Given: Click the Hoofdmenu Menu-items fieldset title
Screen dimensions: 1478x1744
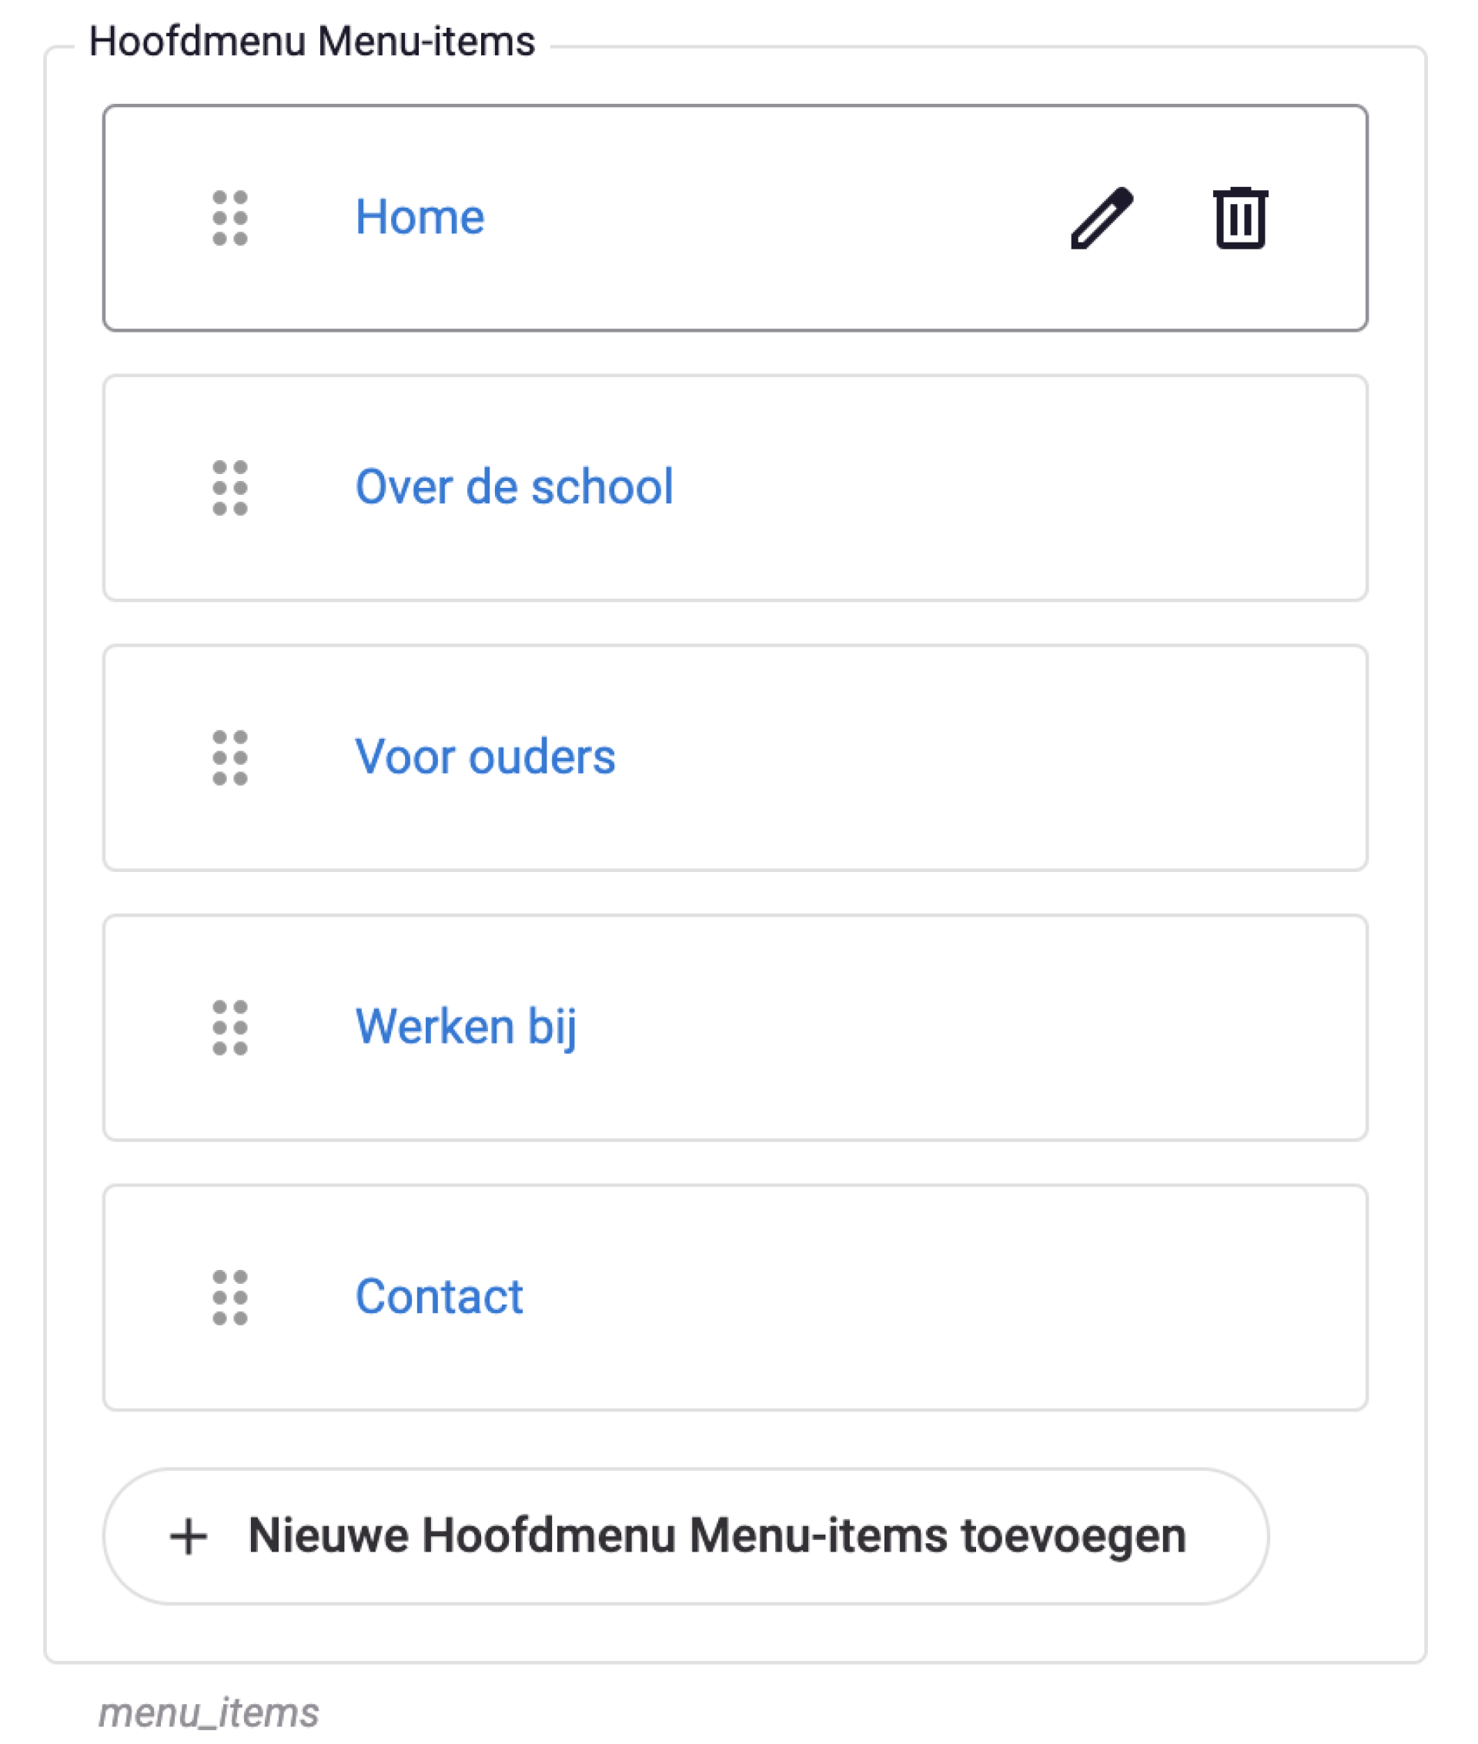Looking at the screenshot, I should tap(312, 41).
